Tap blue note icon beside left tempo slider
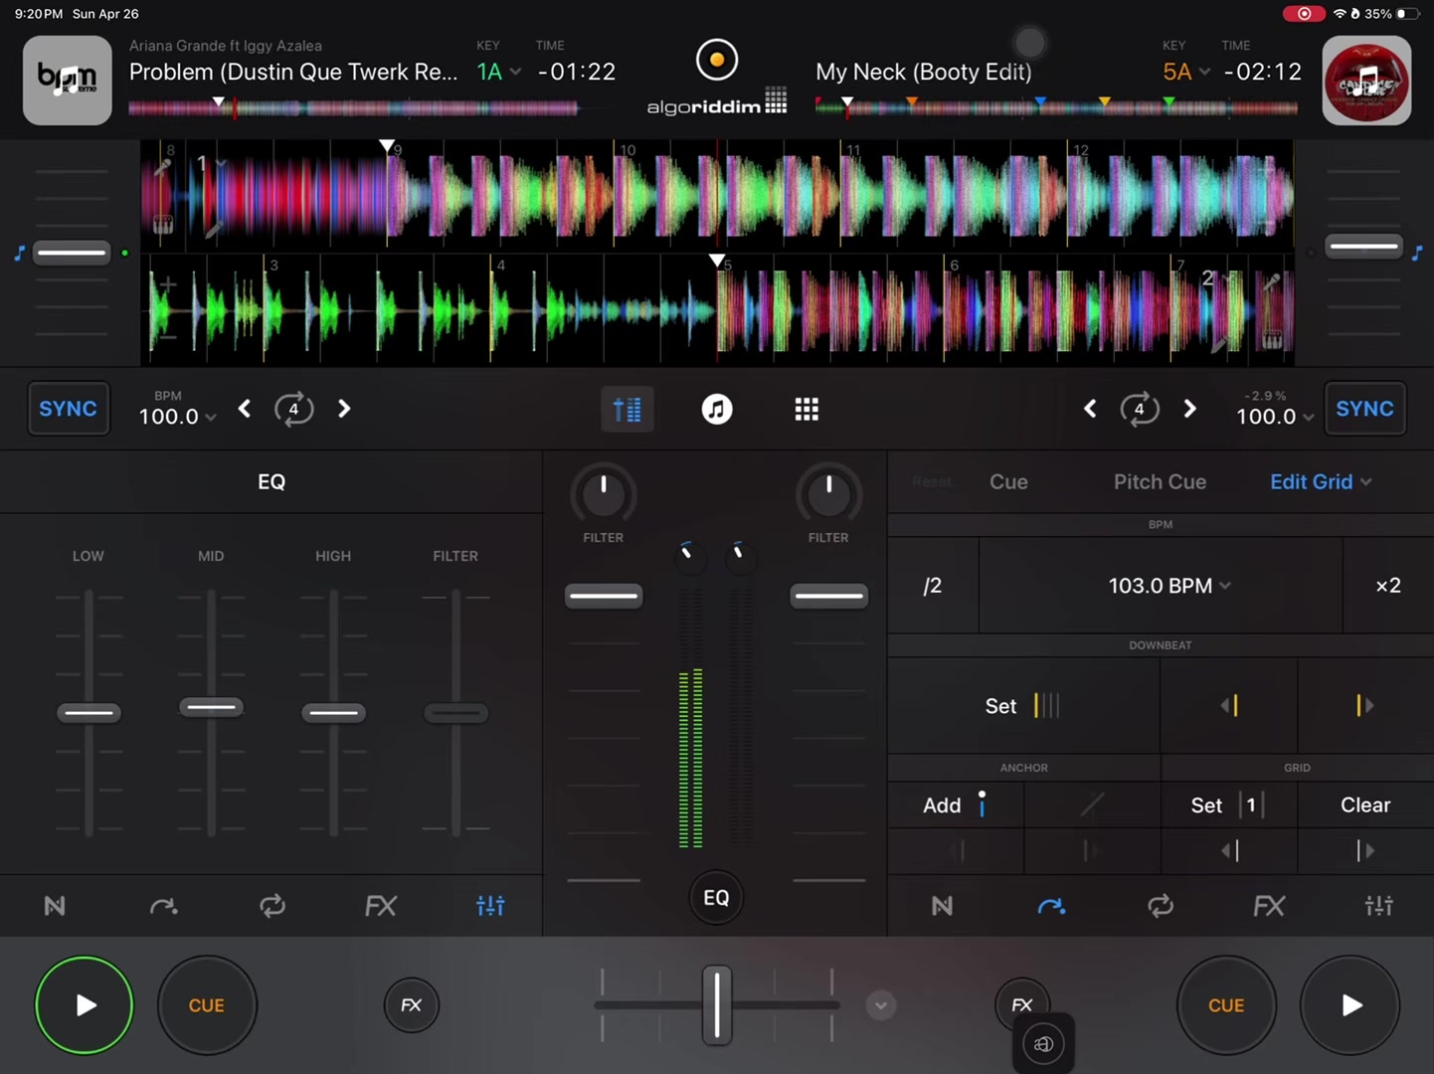 tap(19, 254)
